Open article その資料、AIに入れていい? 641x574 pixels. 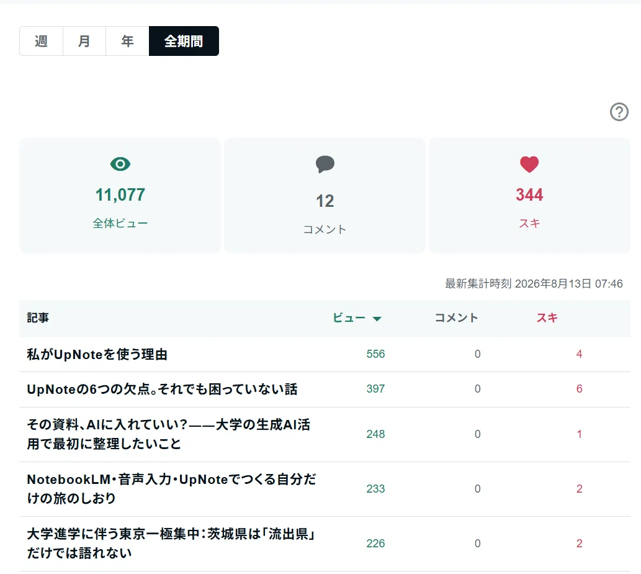coord(168,434)
